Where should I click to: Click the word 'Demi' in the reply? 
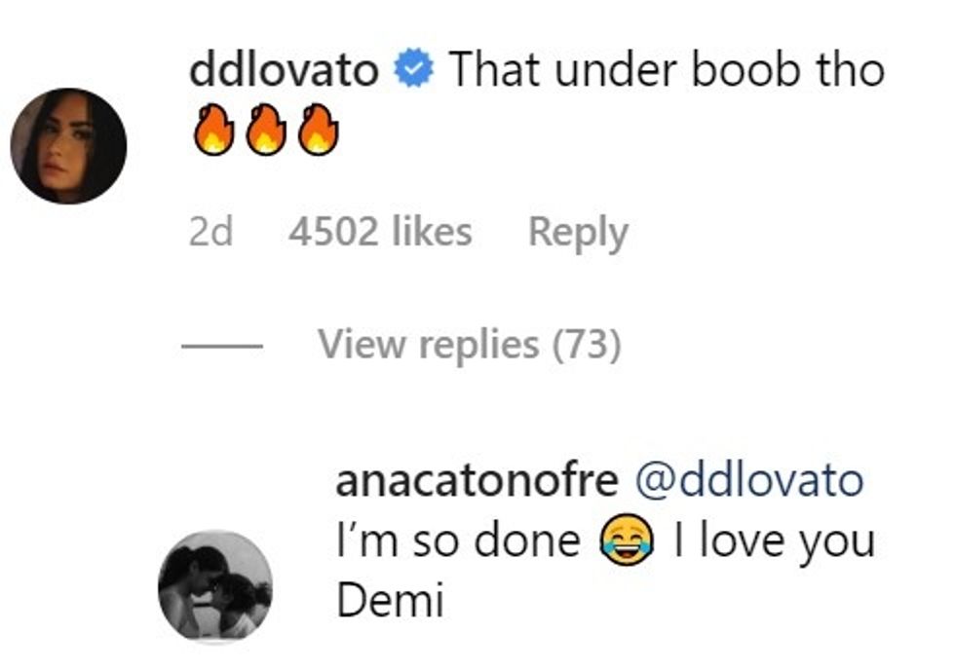click(x=390, y=602)
